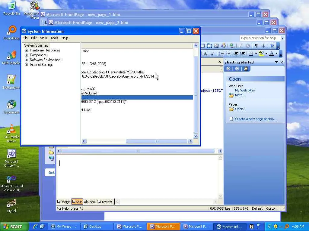This screenshot has height=231, width=309.
Task: Select row with '2600.5512 (xpsp.080413-2111)'
Action: [x=137, y=102]
